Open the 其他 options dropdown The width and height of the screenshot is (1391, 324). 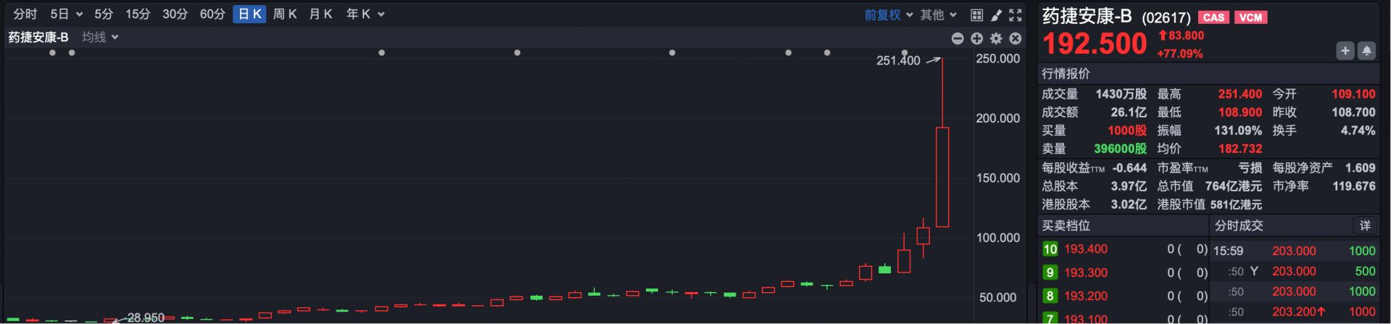[x=938, y=14]
